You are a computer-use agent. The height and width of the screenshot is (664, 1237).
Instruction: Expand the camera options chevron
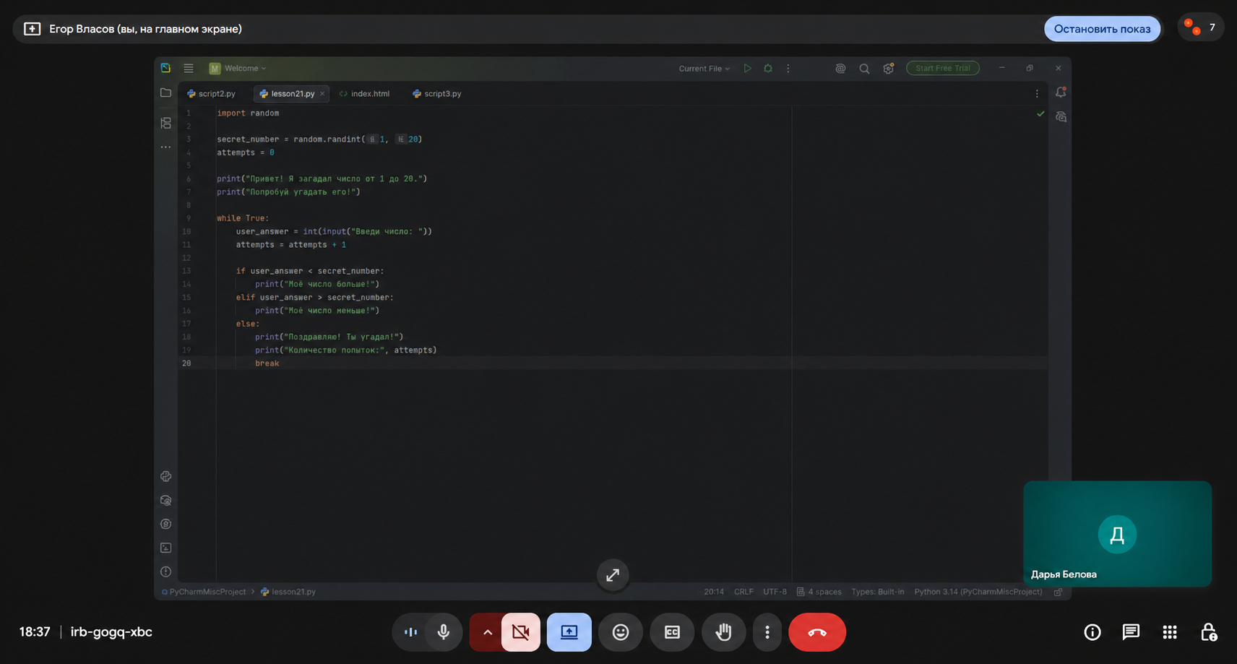pos(487,632)
